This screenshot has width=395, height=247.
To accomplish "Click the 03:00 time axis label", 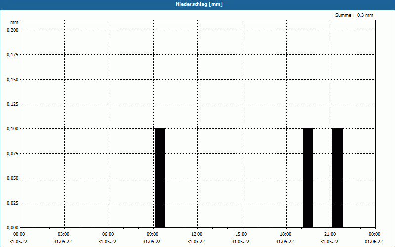I will tap(64, 234).
